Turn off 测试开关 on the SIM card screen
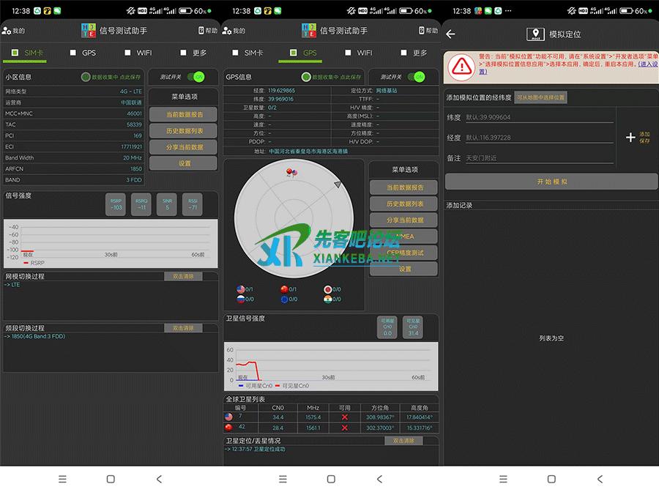This screenshot has height=492, width=659. [x=195, y=77]
